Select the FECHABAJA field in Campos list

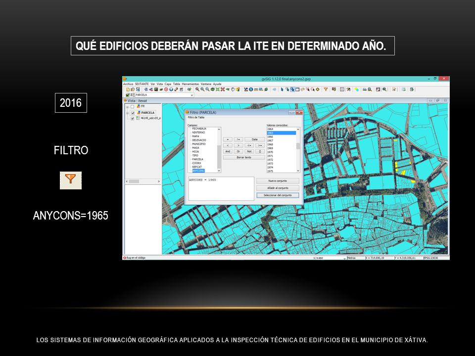pos(199,129)
